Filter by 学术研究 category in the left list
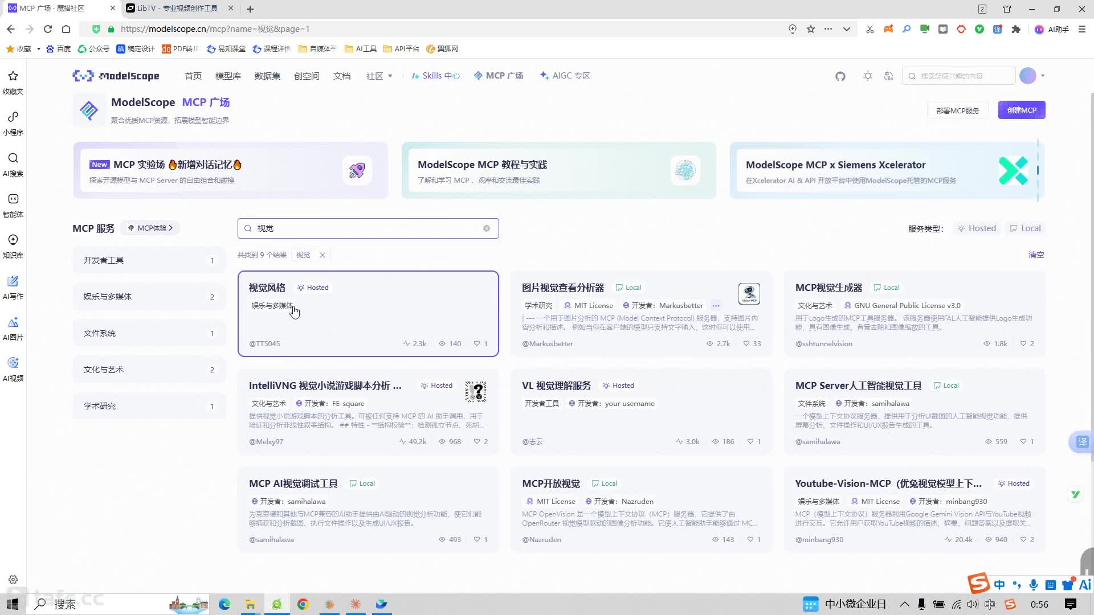This screenshot has width=1094, height=615. point(149,406)
